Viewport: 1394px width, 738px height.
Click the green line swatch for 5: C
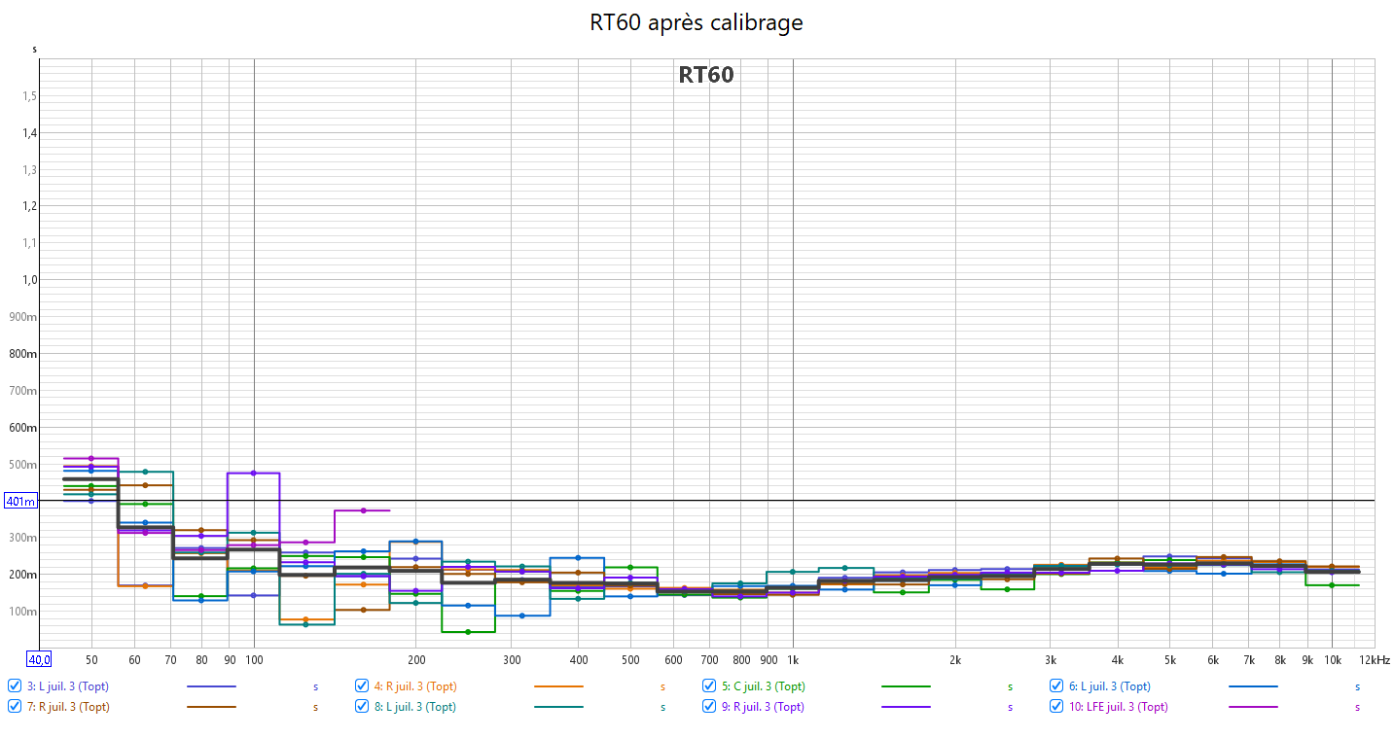906,686
